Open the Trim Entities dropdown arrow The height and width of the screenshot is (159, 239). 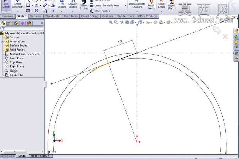point(62,12)
